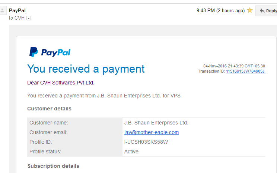Click the Dear CVH Softwares Pvt Ltd greeting
This screenshot has width=277, height=173.
[61, 83]
